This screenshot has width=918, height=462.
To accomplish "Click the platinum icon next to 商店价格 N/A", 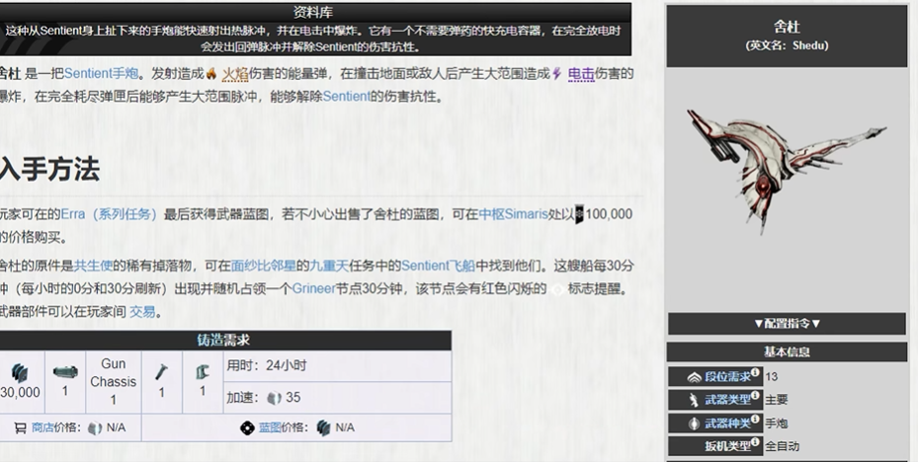I will 95,428.
